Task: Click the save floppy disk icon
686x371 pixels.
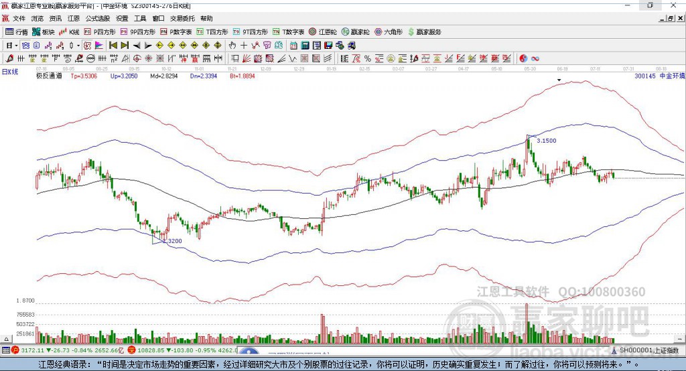Action: (x=328, y=46)
